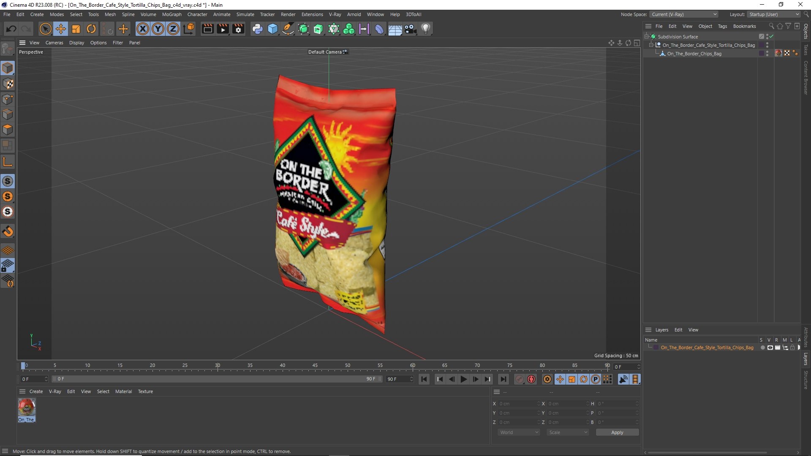Select the Move tool
Image resolution: width=811 pixels, height=456 pixels.
61,29
